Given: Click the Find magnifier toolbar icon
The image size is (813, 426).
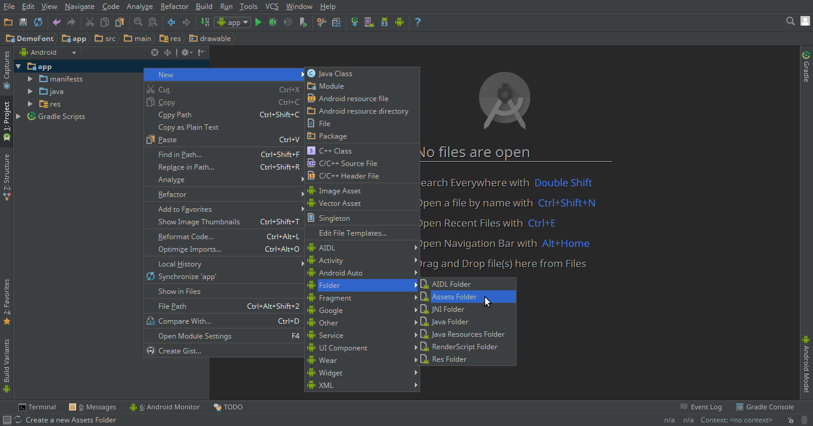Looking at the screenshot, I should point(138,22).
